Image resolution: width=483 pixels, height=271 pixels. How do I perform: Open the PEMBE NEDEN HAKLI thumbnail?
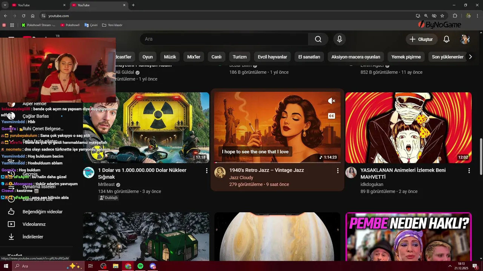[408, 237]
